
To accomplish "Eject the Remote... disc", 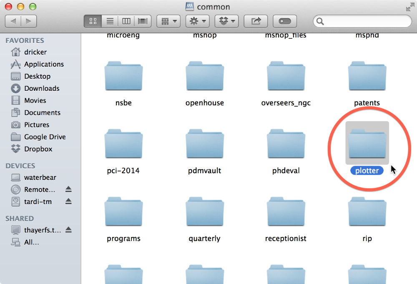I will pyautogui.click(x=68, y=189).
